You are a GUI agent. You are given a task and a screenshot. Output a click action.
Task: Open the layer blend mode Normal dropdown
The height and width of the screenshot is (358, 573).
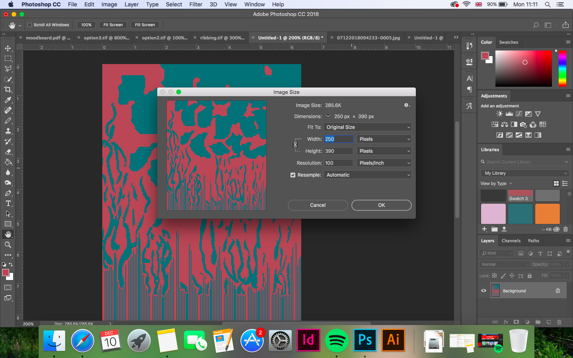(x=505, y=264)
